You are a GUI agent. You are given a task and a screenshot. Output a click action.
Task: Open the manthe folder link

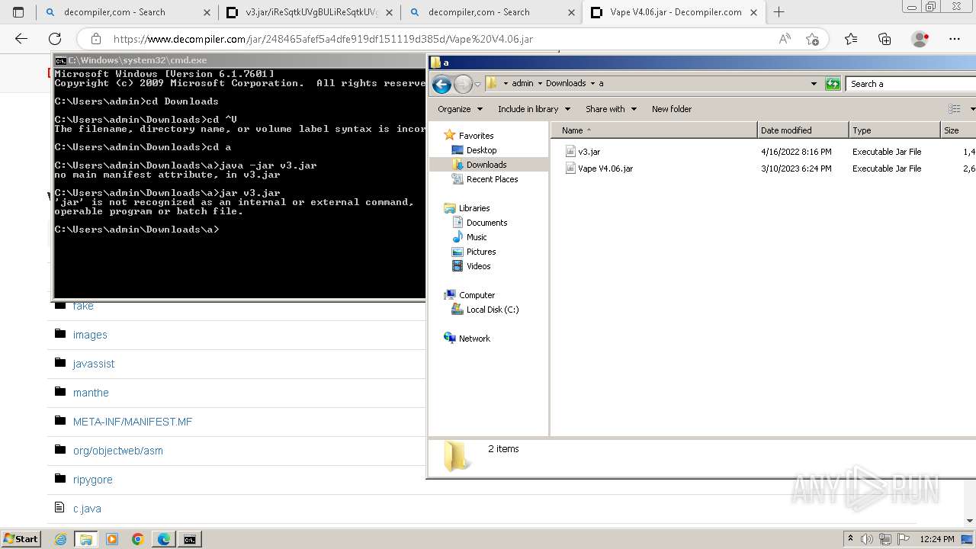click(91, 393)
